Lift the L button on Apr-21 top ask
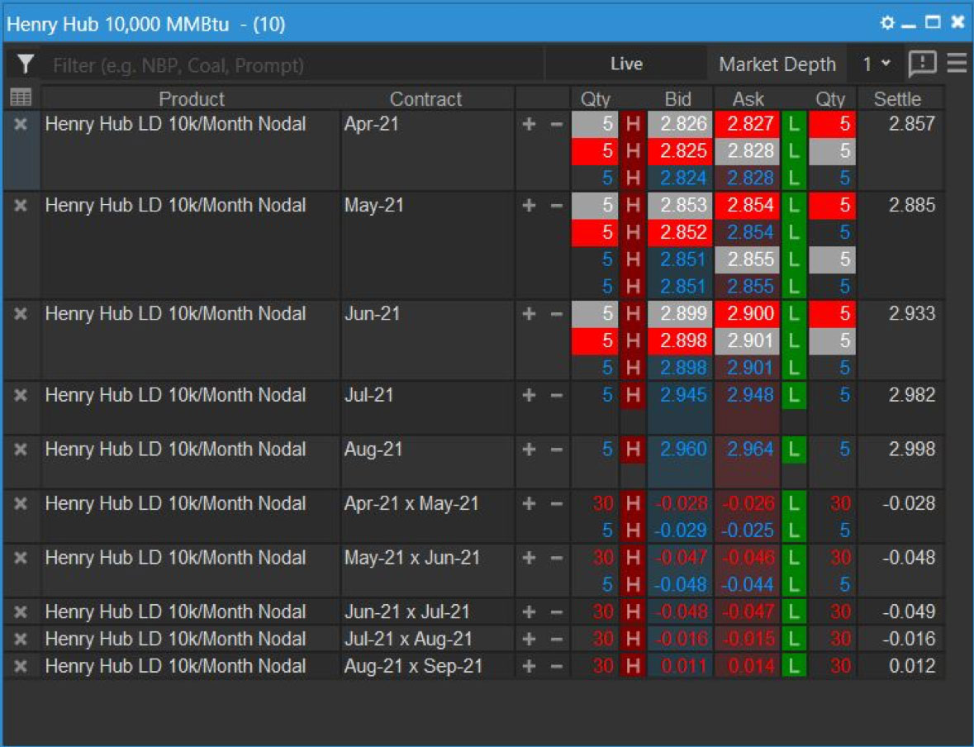974x747 pixels. coord(793,124)
